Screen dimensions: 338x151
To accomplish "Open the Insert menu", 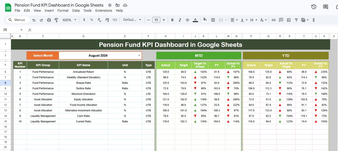I will (x=49, y=11).
